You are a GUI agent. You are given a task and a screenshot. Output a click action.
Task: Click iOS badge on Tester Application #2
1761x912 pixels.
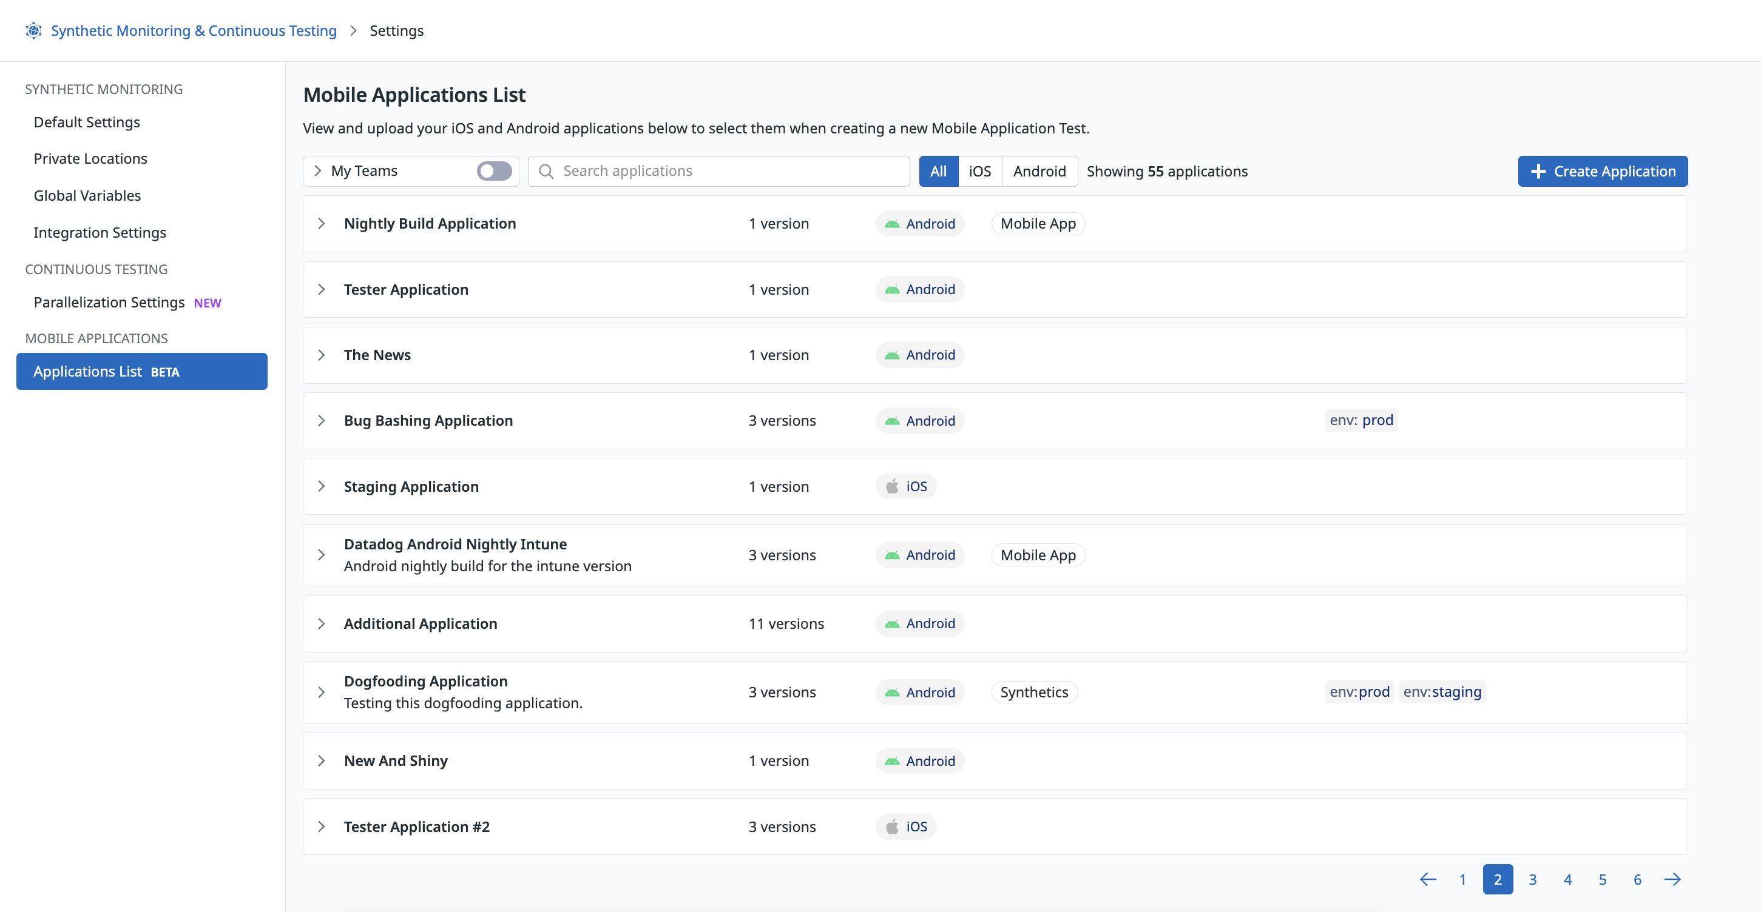tap(906, 827)
